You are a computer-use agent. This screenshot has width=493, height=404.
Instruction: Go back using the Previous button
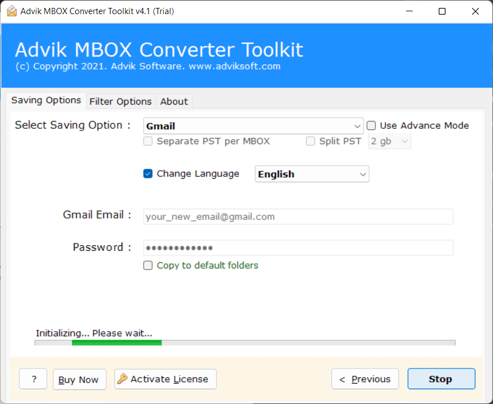(x=365, y=379)
